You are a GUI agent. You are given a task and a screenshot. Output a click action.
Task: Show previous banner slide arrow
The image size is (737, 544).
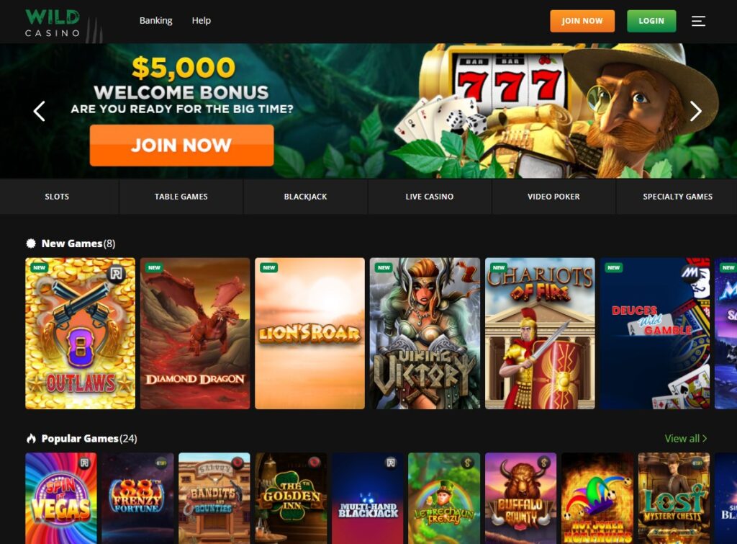coord(40,112)
